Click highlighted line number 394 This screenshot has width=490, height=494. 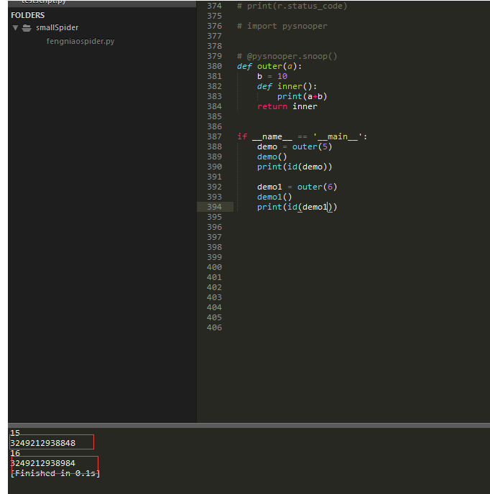pos(214,207)
